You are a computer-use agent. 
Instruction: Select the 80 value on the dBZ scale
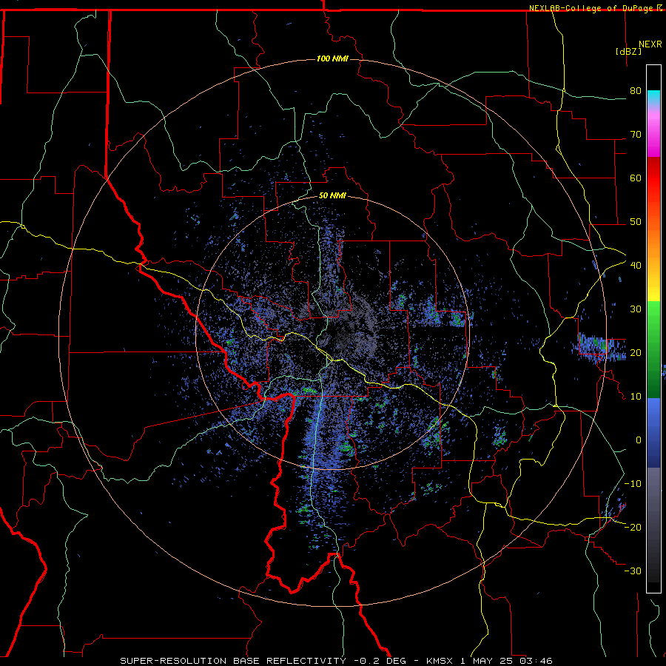636,91
